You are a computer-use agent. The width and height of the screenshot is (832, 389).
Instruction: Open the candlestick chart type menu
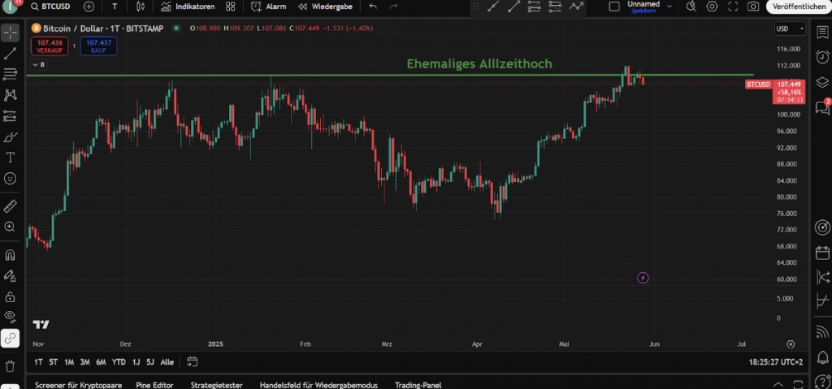140,6
